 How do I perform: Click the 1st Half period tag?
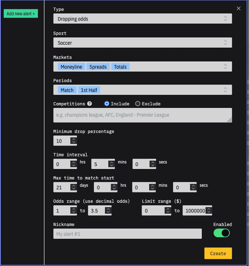coord(89,90)
